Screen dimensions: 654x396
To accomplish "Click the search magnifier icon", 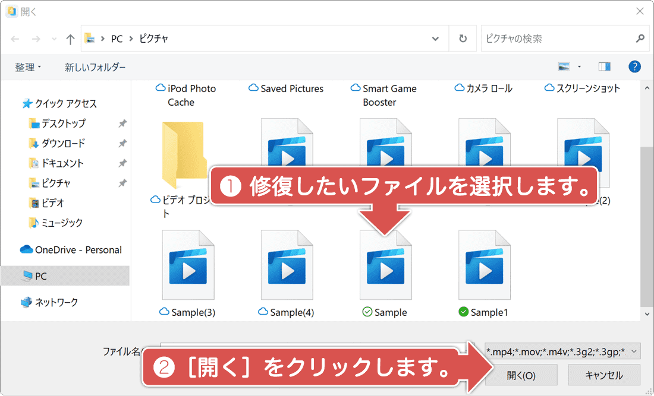I will [x=639, y=38].
